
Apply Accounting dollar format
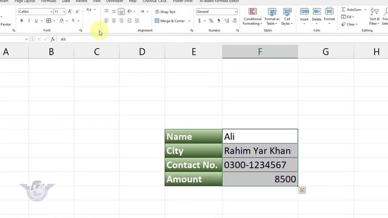[x=199, y=21]
